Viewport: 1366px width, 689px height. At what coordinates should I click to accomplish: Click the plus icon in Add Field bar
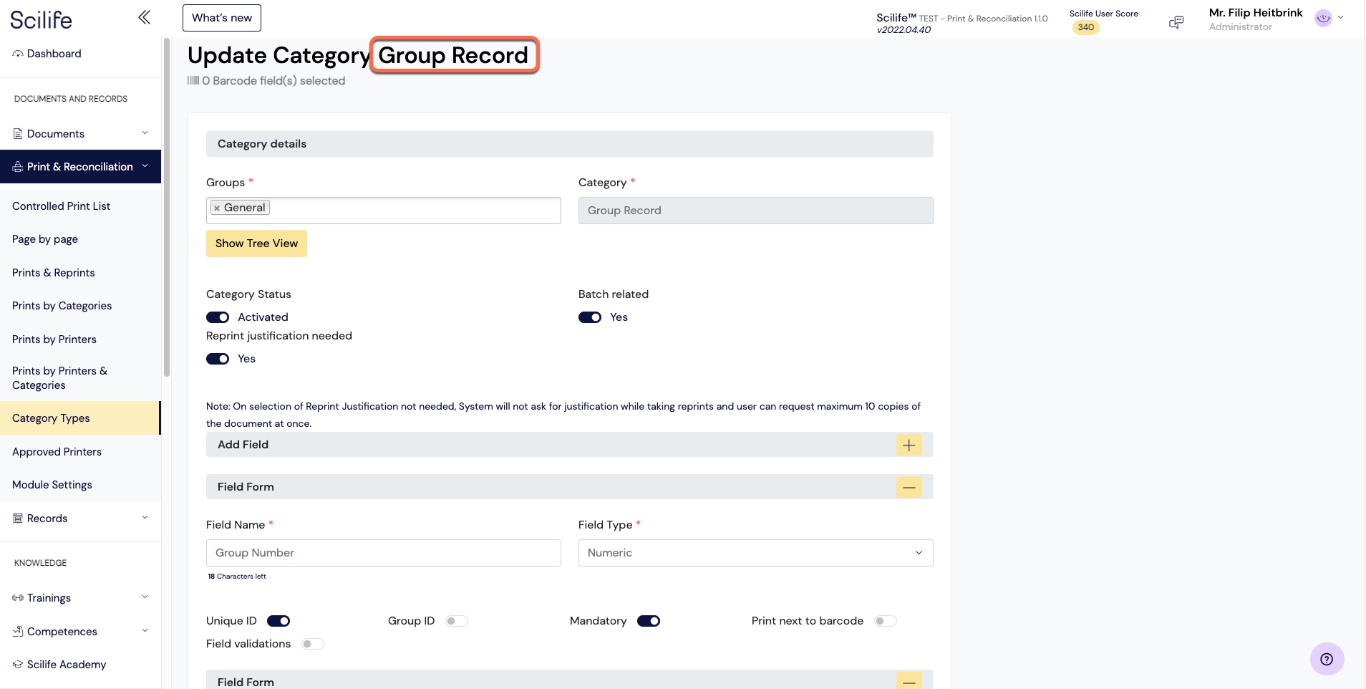[909, 445]
